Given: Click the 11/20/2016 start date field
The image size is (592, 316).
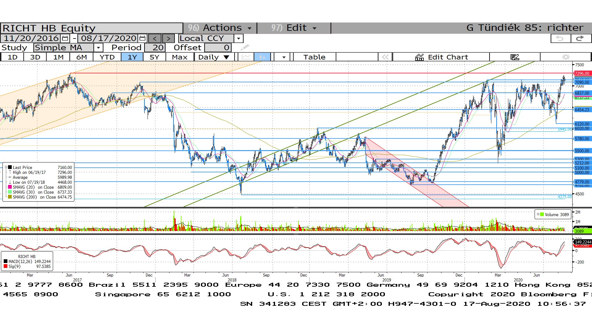Looking at the screenshot, I should tap(31, 38).
